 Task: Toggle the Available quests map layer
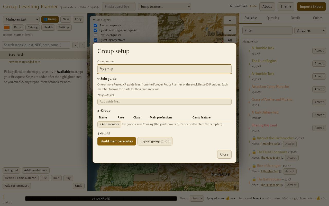tap(95, 25)
